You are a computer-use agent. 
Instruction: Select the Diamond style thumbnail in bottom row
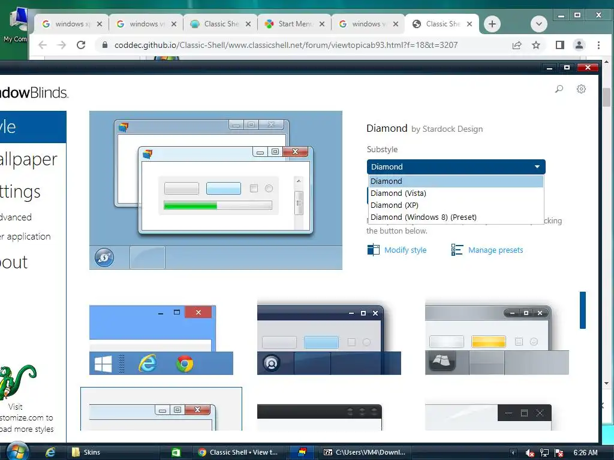(161, 408)
